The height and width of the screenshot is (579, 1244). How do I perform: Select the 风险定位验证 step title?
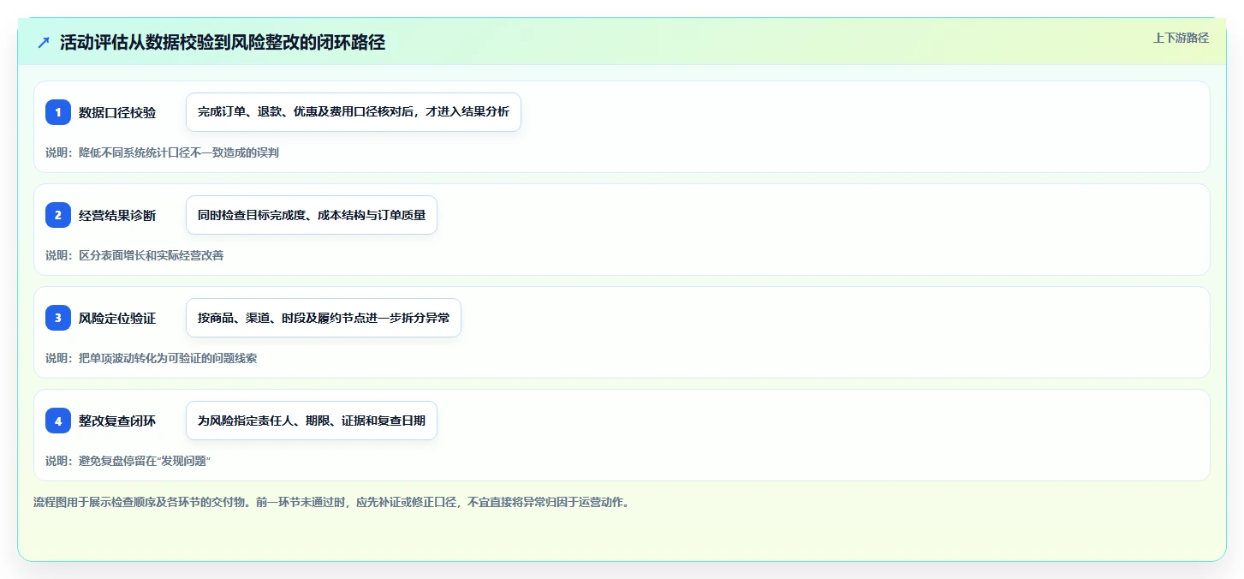[x=117, y=318]
